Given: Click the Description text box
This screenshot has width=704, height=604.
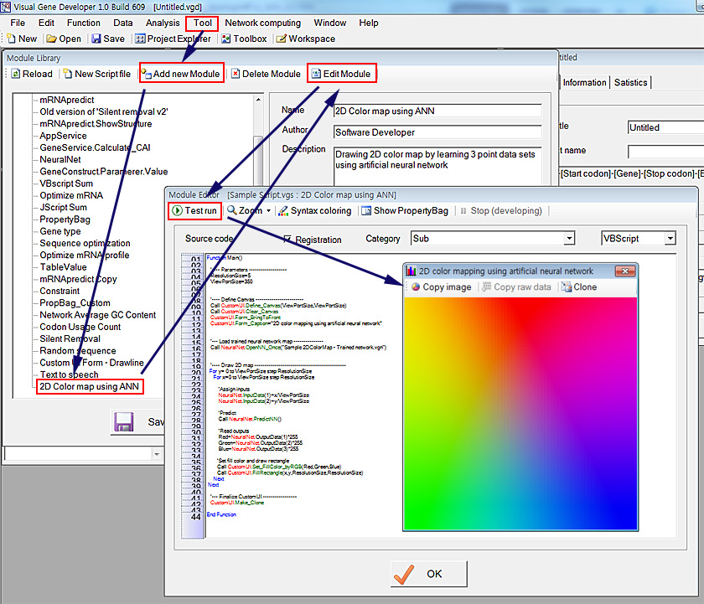Looking at the screenshot, I should click(x=437, y=166).
